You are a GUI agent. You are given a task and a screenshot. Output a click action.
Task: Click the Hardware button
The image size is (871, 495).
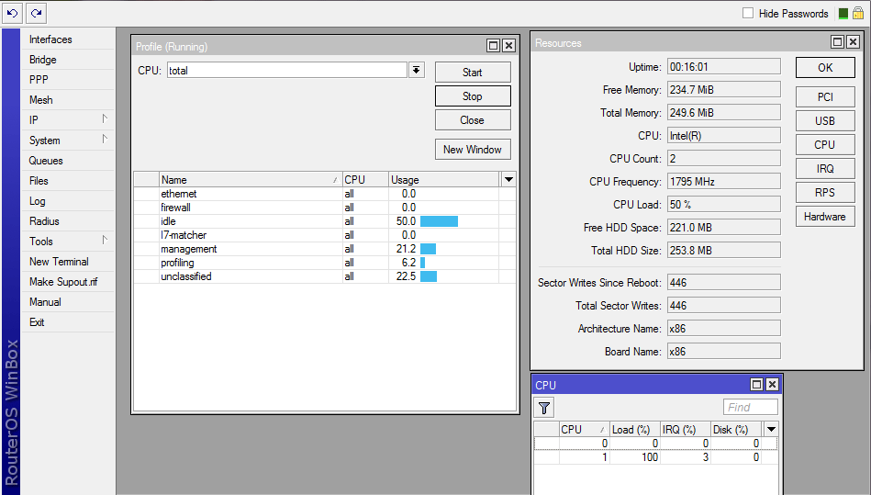pos(825,217)
